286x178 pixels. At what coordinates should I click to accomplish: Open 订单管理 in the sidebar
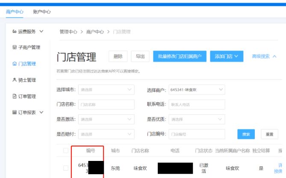27,96
